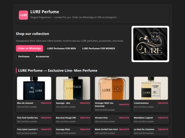Select the Bleu de channel product name

pyautogui.click(x=25, y=103)
